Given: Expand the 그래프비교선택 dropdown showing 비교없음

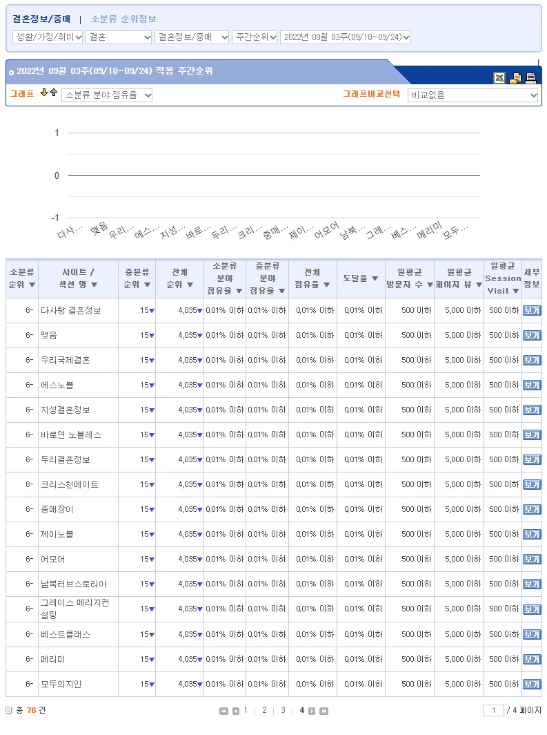Looking at the screenshot, I should (473, 95).
